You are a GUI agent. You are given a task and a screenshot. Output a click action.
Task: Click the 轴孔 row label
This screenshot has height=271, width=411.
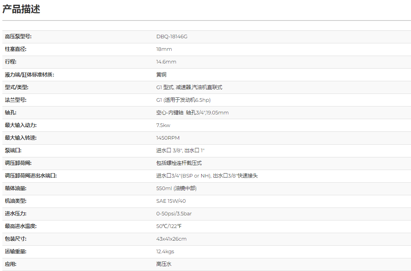click(x=11, y=112)
